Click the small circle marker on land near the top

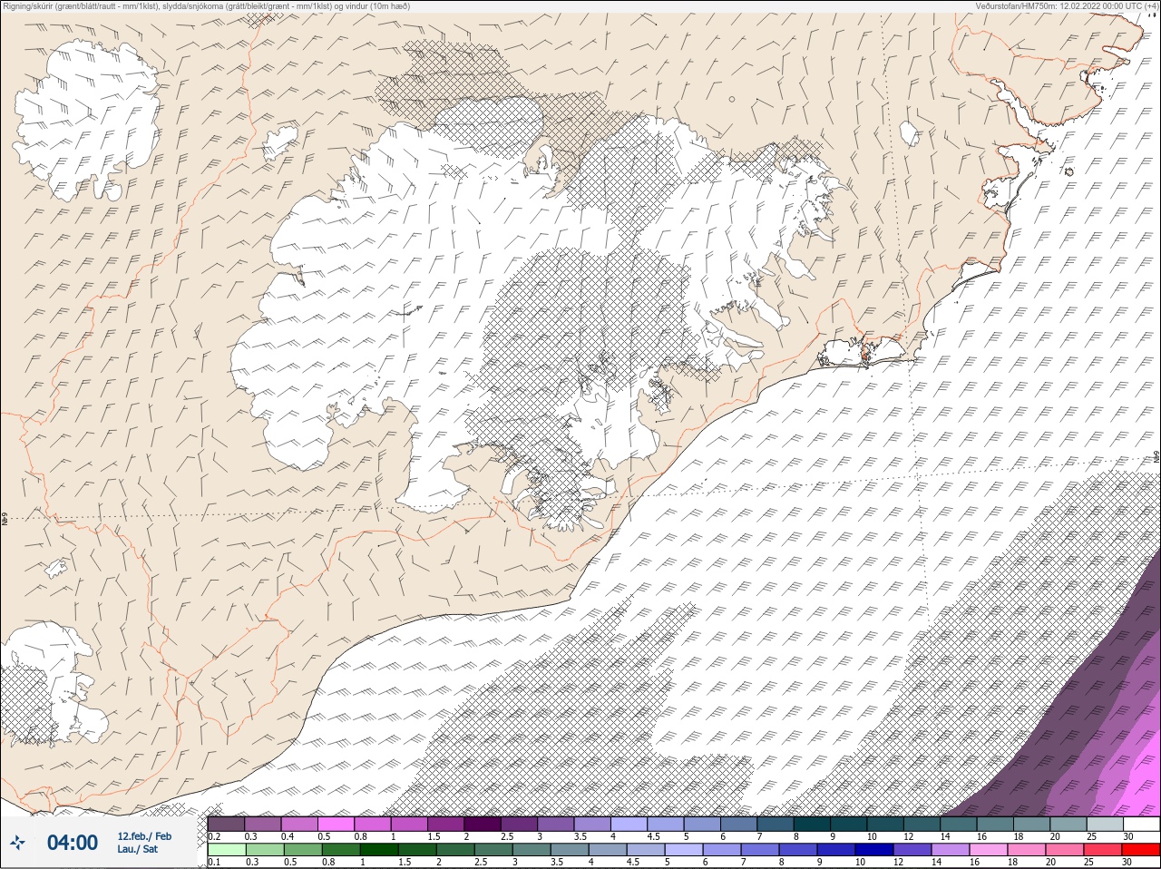[732, 99]
